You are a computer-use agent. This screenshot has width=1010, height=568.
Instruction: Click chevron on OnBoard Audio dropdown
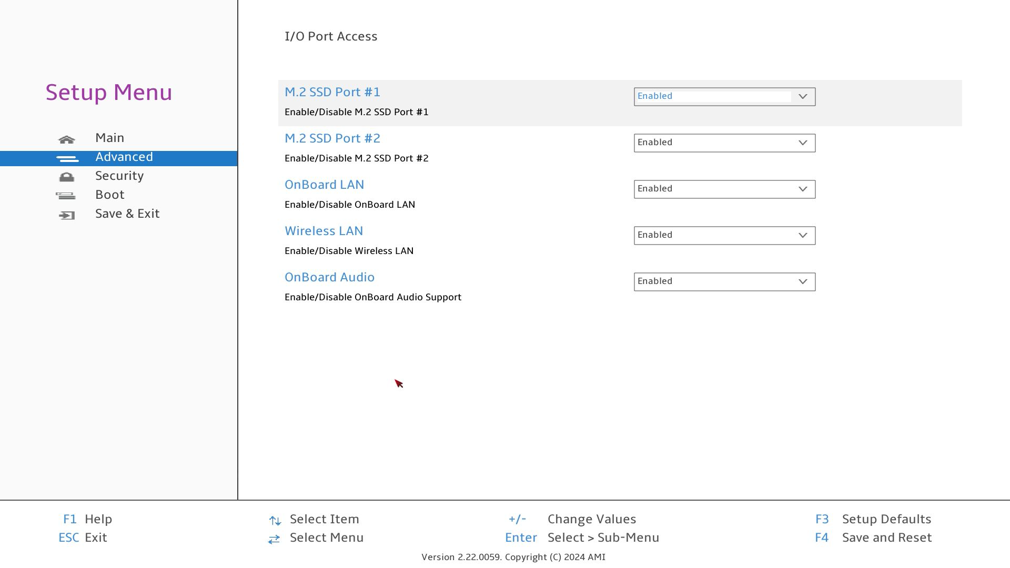click(803, 282)
